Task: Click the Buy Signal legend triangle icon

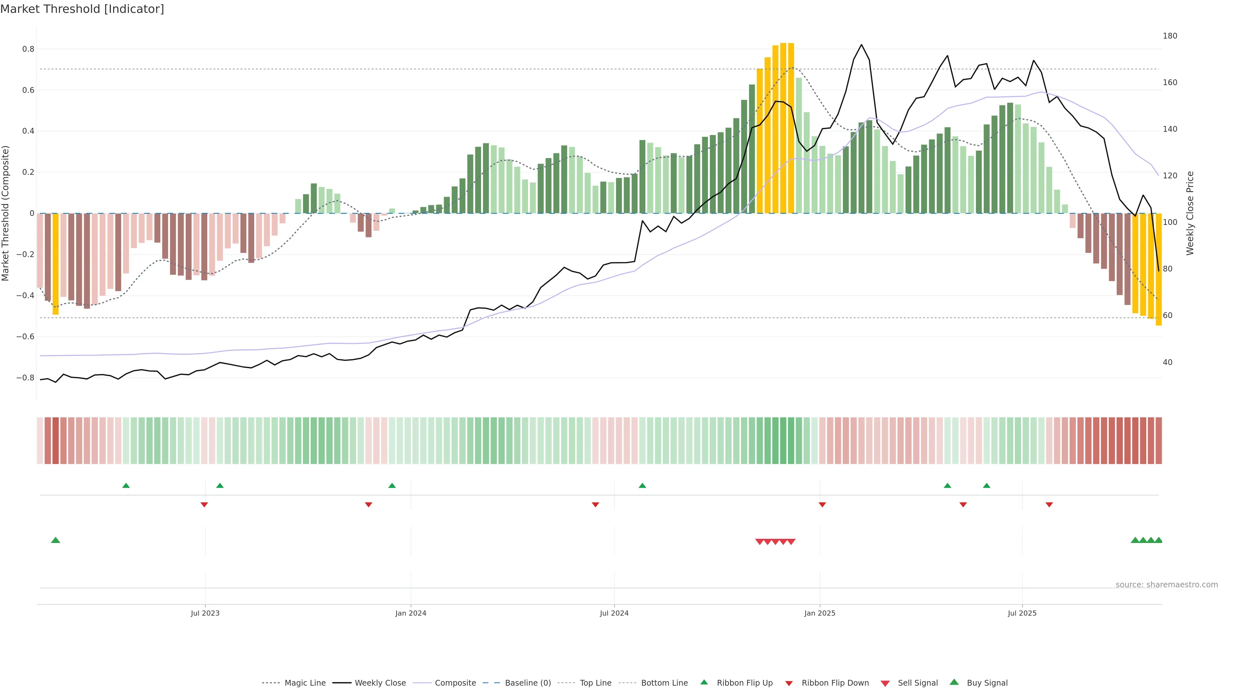Action: pos(954,682)
